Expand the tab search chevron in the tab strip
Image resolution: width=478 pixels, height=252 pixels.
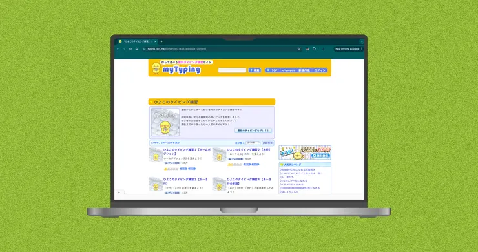coord(362,41)
